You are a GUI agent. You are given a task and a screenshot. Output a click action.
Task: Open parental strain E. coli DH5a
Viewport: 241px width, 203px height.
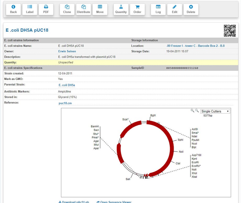[67, 85]
